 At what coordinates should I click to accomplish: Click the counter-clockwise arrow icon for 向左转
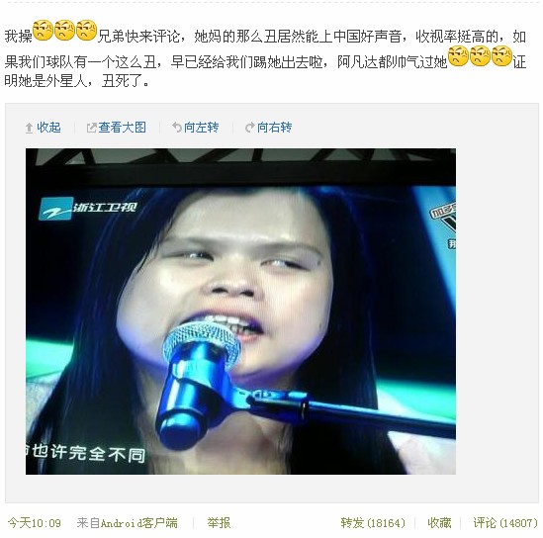coord(177,128)
